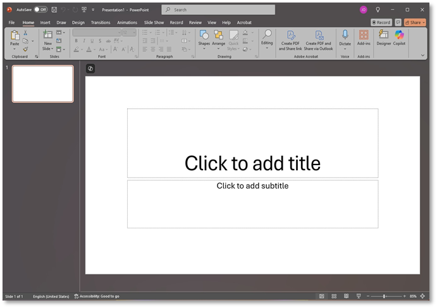The width and height of the screenshot is (437, 308).
Task: Click the Search box in title bar
Action: tap(218, 9)
